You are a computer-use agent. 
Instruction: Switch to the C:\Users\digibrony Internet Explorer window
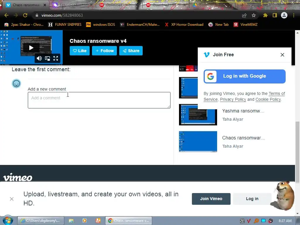point(40,221)
